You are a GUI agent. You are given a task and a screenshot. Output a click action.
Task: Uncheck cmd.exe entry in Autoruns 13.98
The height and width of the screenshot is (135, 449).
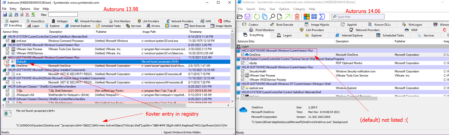(8, 40)
